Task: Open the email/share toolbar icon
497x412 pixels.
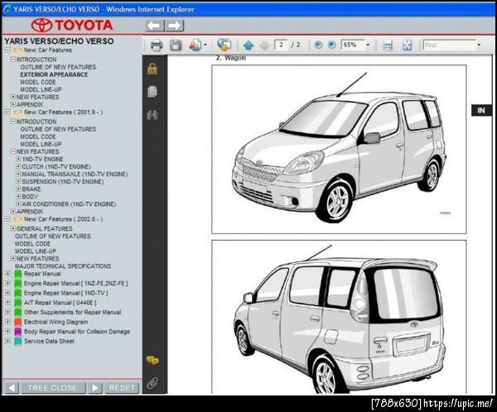Action: [x=195, y=46]
